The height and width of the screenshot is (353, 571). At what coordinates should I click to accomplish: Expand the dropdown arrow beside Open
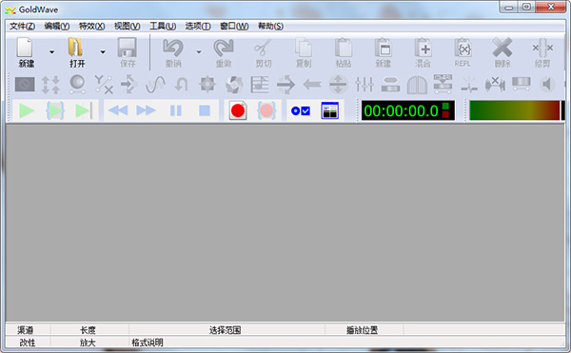coord(103,52)
